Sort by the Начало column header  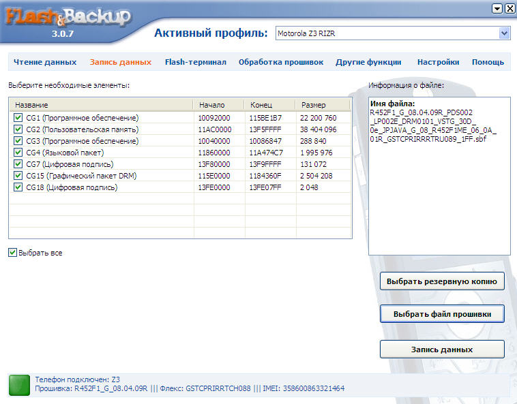219,105
